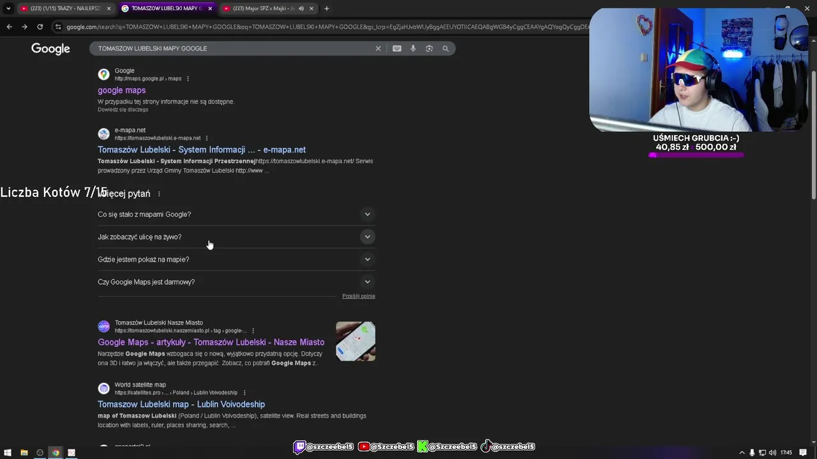Close the Major SPZ x Majki tab
817x459 pixels.
pyautogui.click(x=311, y=8)
